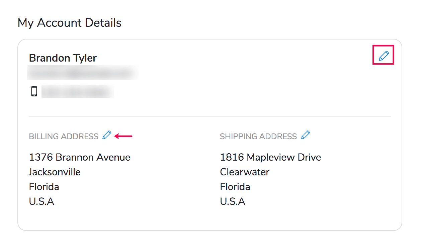Click the Shipping Address edit pencil
Viewport: 421px width, 251px height.
[305, 135]
